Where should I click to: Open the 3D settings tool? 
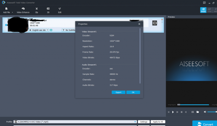pos(48,10)
